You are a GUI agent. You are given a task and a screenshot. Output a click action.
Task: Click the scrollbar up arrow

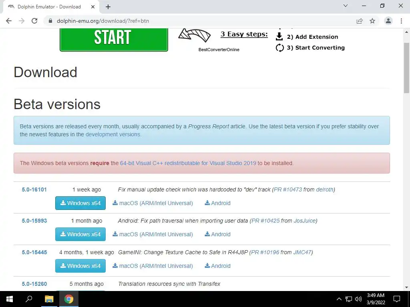pyautogui.click(x=406, y=32)
